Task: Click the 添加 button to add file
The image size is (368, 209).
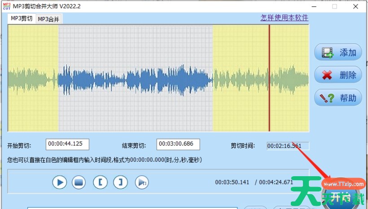Action: (x=338, y=52)
